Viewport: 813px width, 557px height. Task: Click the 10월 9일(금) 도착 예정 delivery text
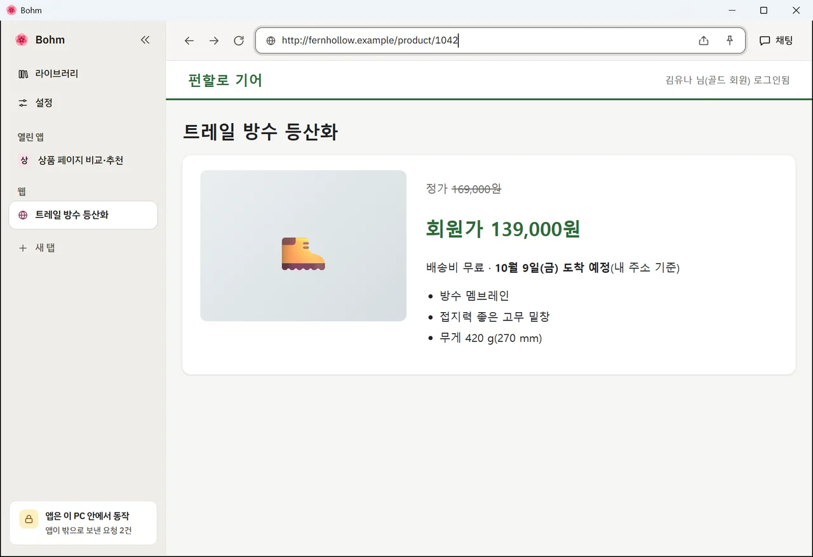552,268
